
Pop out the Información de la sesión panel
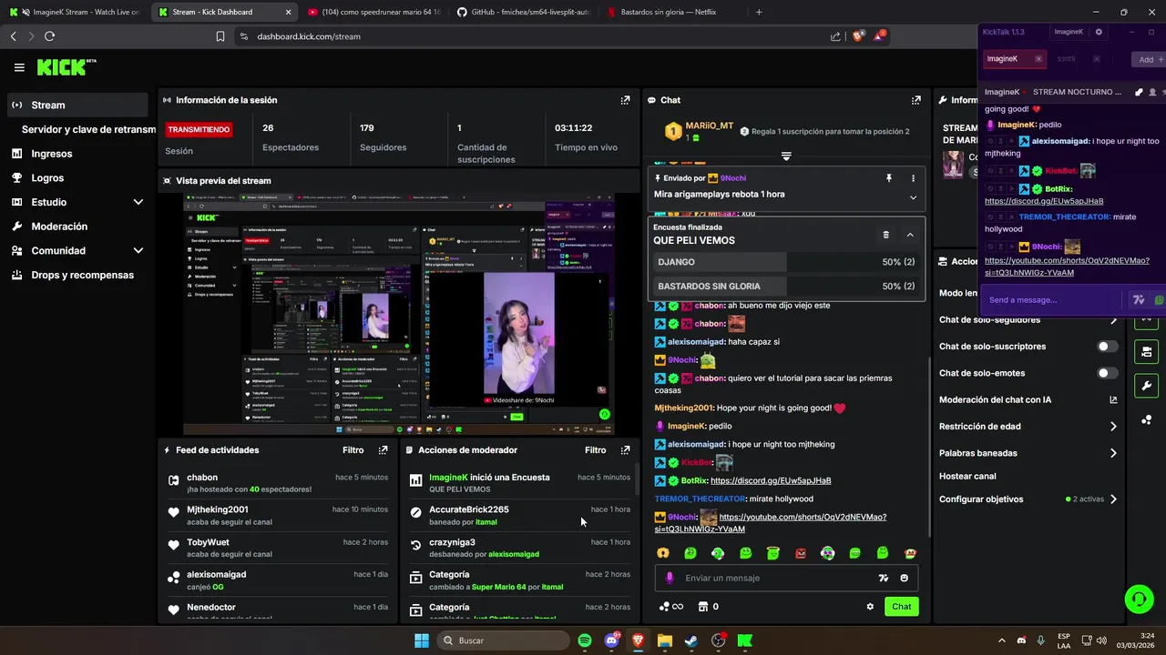625,100
